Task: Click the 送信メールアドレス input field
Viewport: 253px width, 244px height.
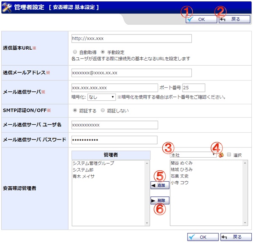Action: (132, 73)
